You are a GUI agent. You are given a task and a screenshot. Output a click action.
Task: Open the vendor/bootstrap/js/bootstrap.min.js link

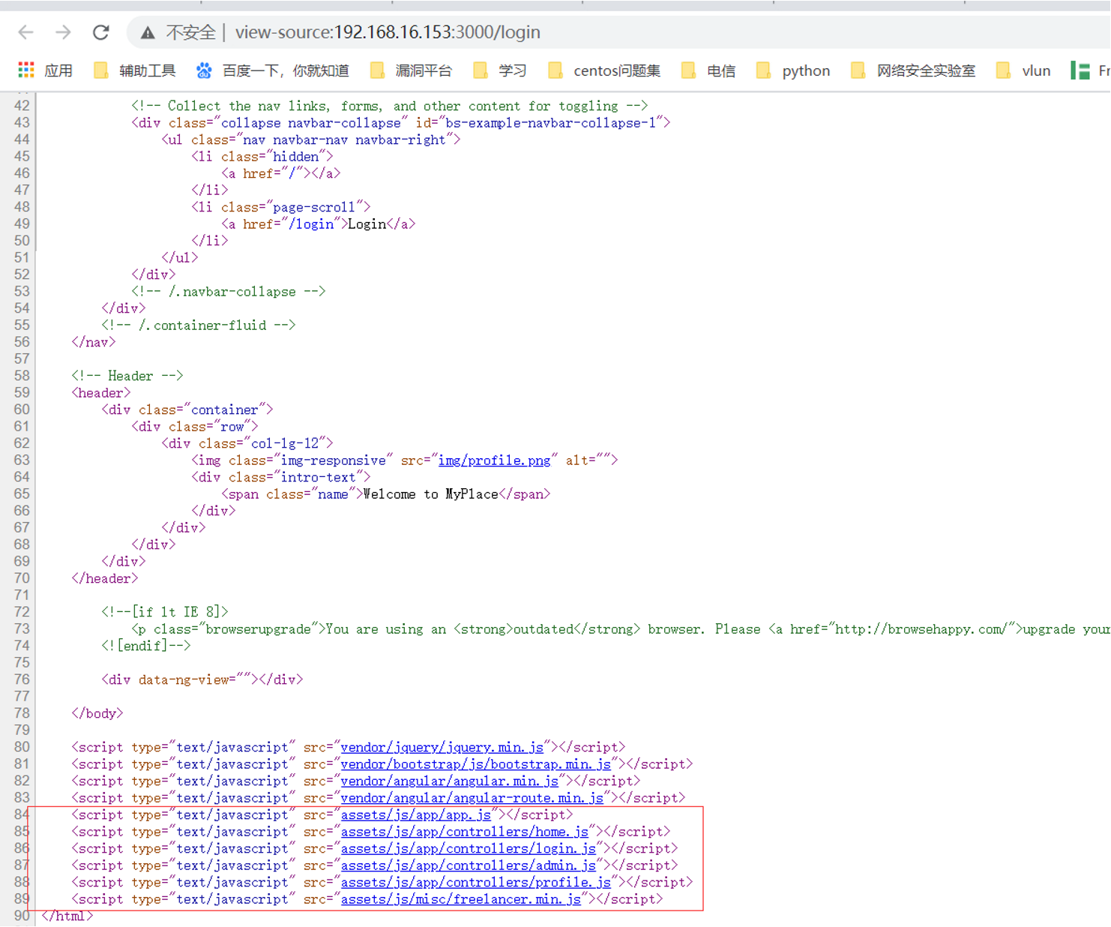click(x=476, y=764)
